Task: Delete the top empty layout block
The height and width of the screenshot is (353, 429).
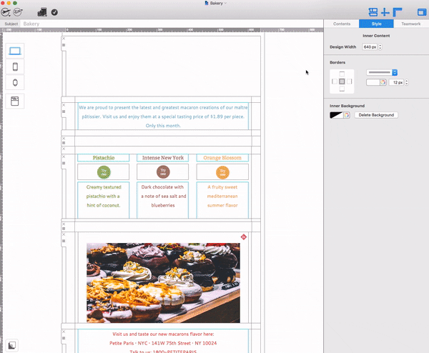Action: pyautogui.click(x=64, y=39)
